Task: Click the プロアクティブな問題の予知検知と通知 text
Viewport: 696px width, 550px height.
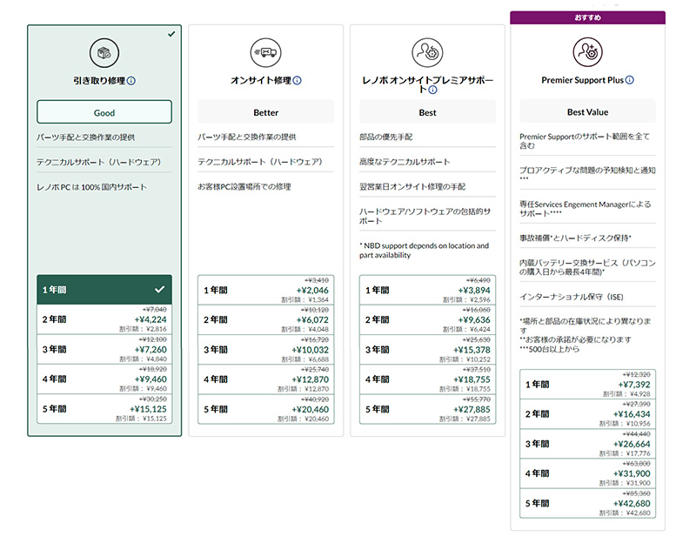Action: (588, 172)
